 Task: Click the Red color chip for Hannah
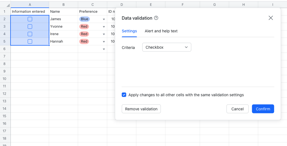point(84,41)
